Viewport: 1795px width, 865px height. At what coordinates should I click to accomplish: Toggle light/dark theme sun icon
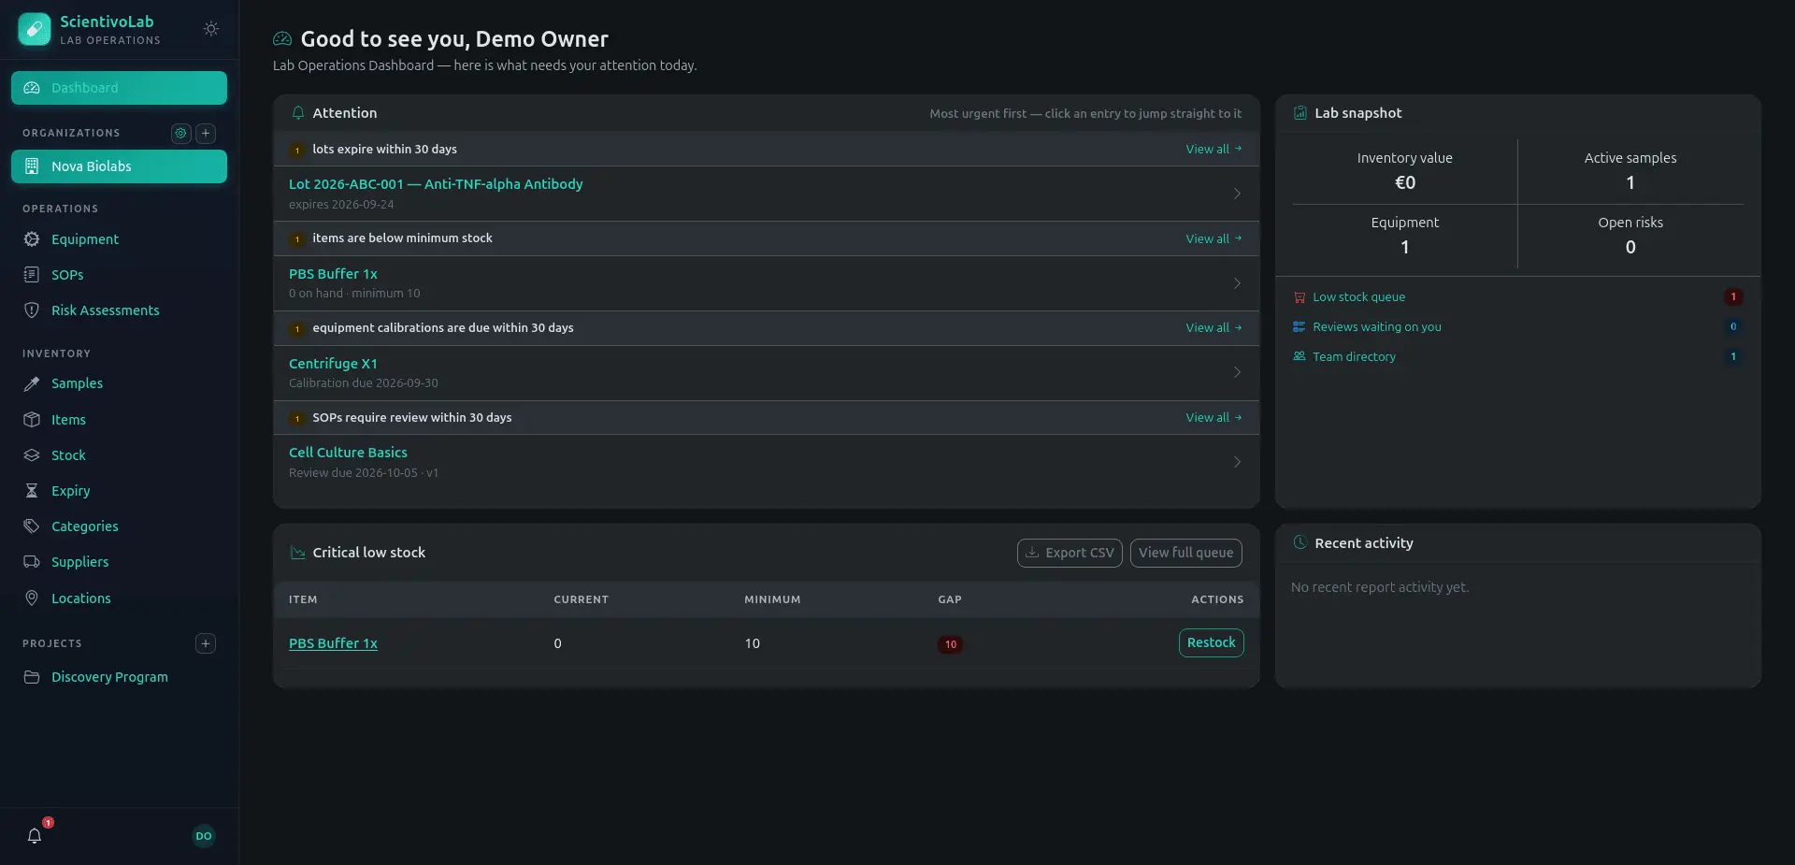pyautogui.click(x=211, y=29)
